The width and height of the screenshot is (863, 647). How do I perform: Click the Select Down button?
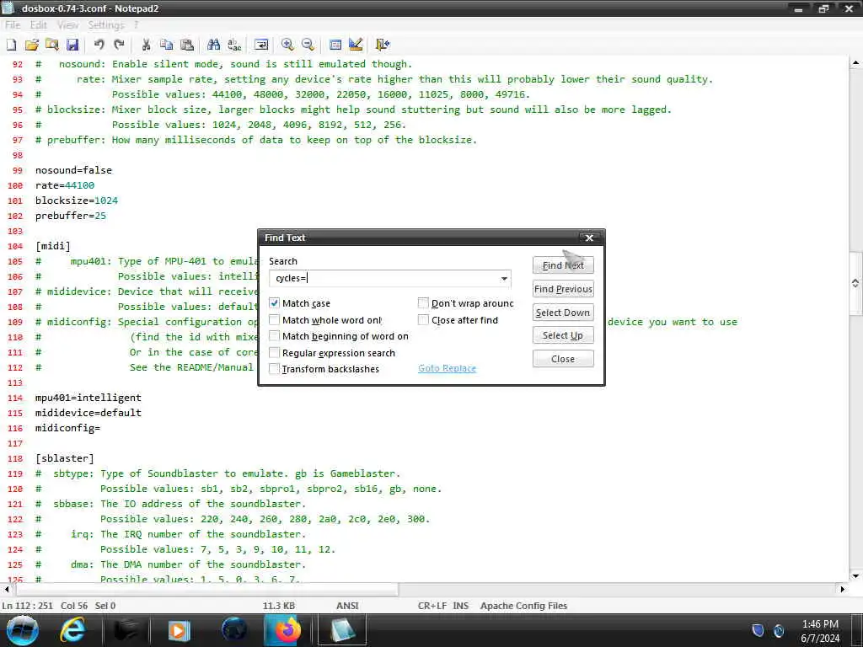[563, 313]
